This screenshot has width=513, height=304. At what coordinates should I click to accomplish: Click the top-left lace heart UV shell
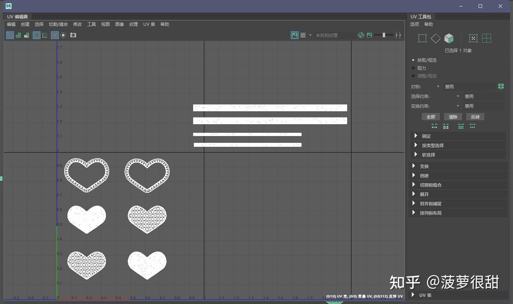point(87,175)
